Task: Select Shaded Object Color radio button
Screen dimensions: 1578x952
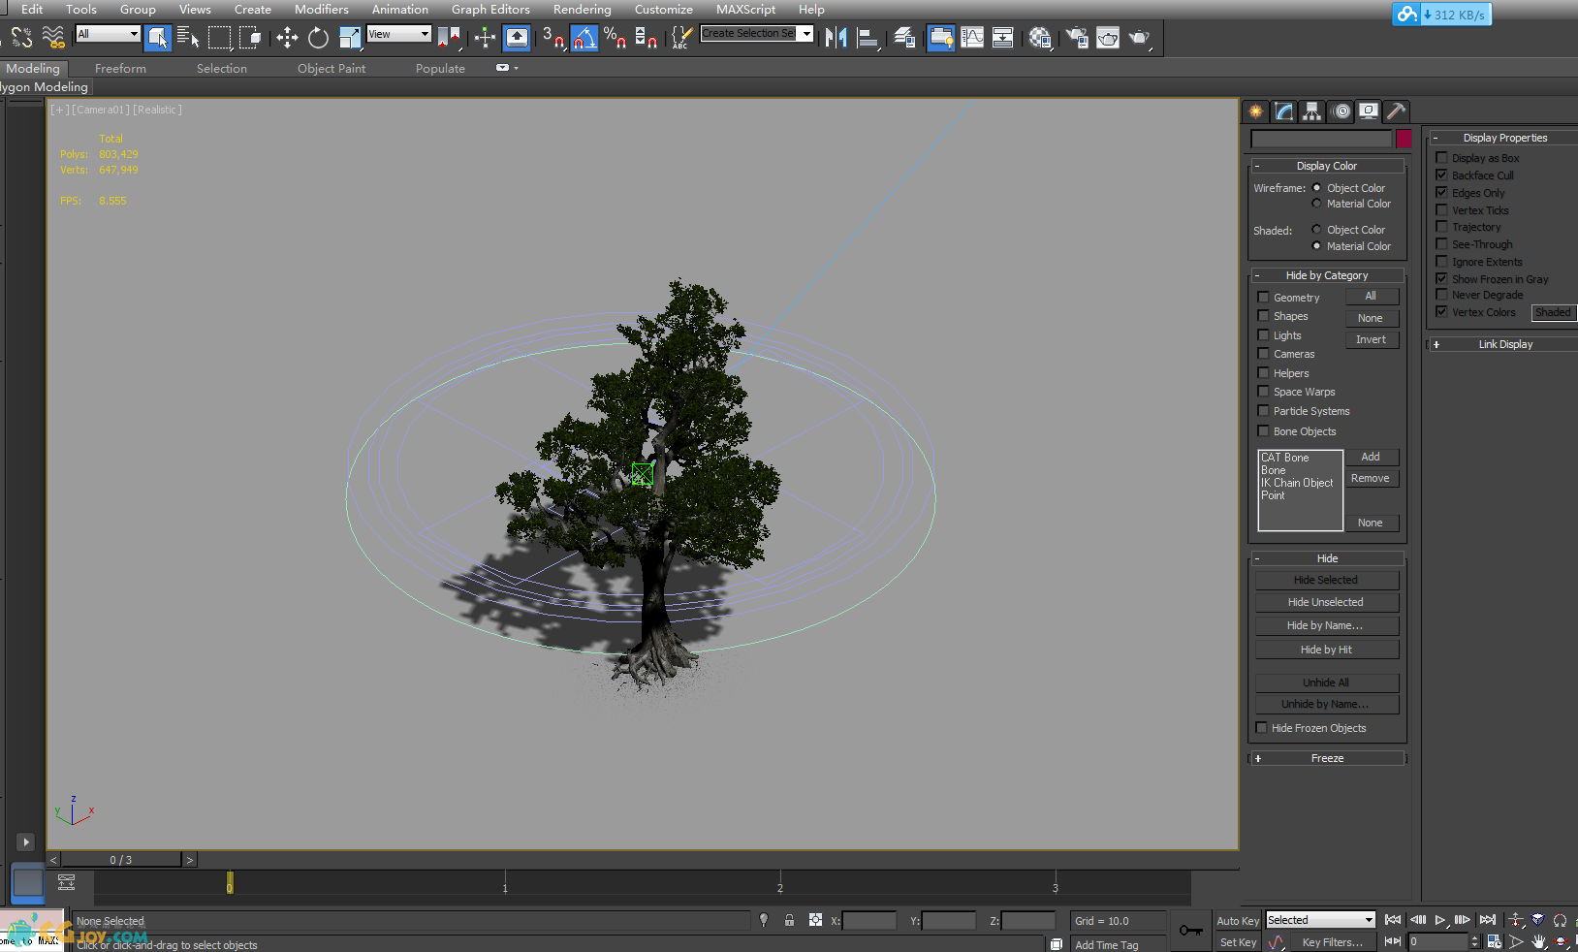Action: coord(1316,230)
